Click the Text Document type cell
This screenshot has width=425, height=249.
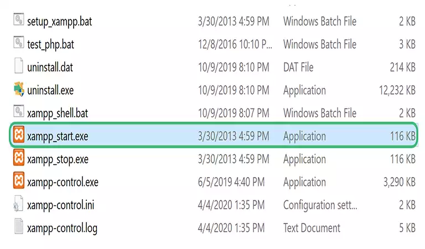312,228
